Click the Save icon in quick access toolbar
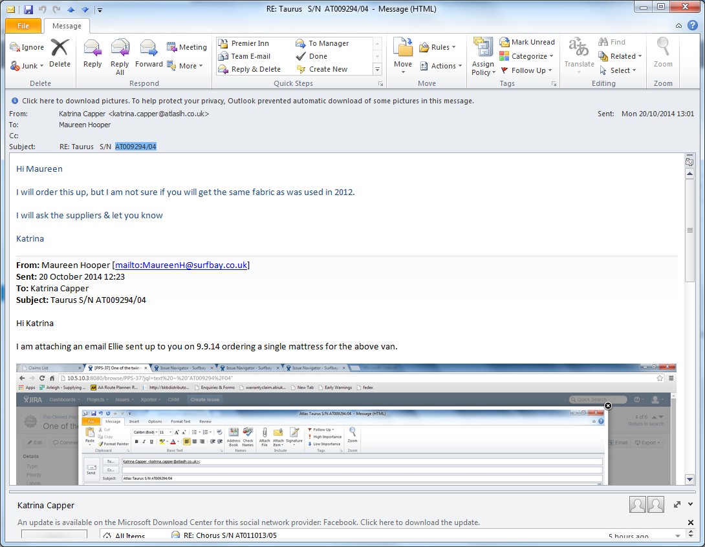705x547 pixels. (28, 10)
